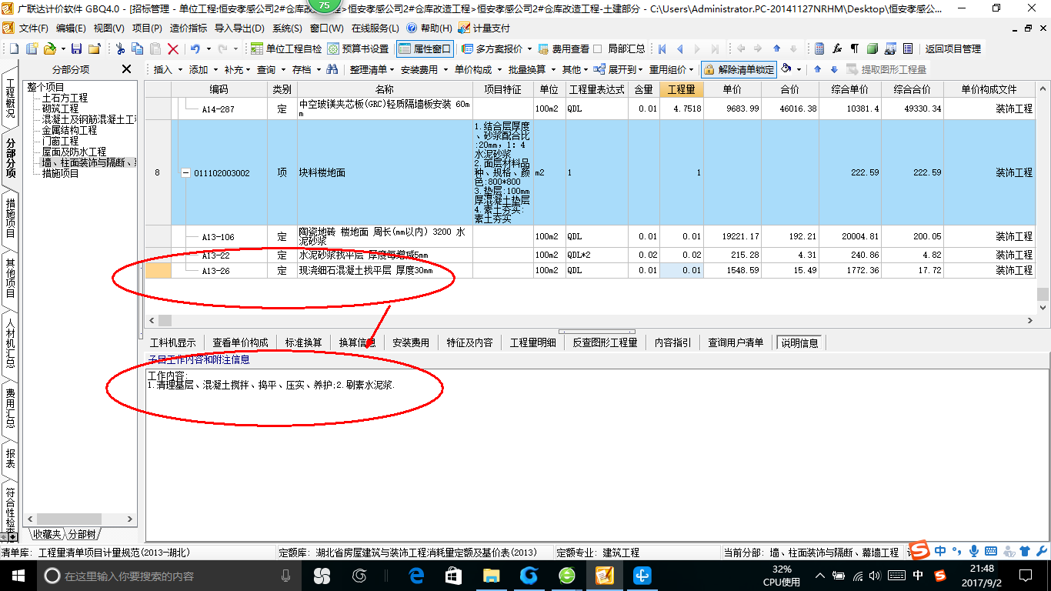
Task: Open the 添加 dropdown
Action: click(x=203, y=69)
